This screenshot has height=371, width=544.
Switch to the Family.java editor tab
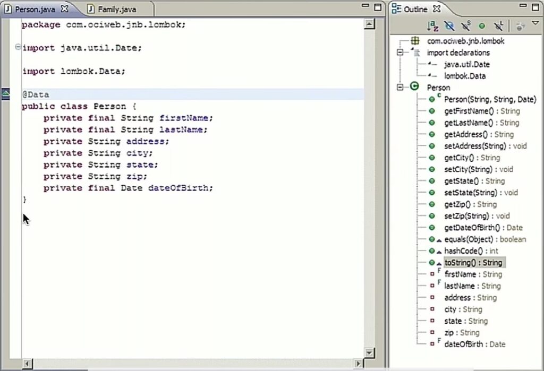(116, 9)
